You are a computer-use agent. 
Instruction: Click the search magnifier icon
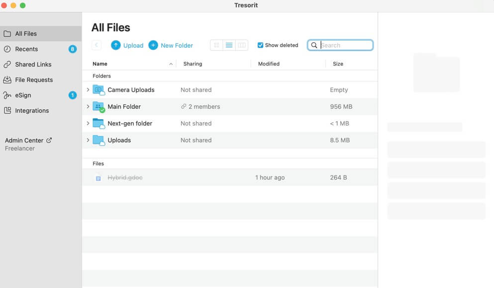pyautogui.click(x=314, y=45)
